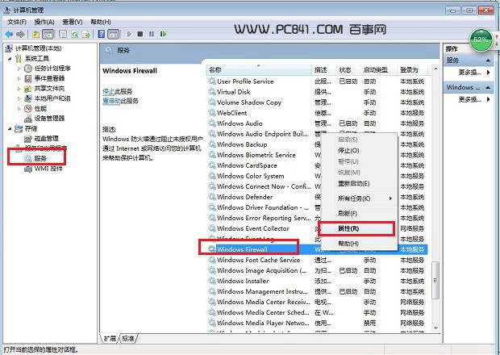Open the 查看(V) menu
Screen dimensions: 500x355
click(x=73, y=22)
